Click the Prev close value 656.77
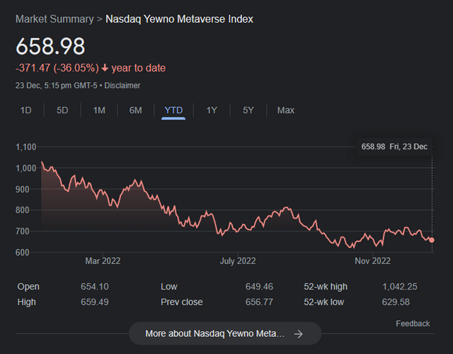Viewport: 453px width, 354px height. [x=259, y=302]
